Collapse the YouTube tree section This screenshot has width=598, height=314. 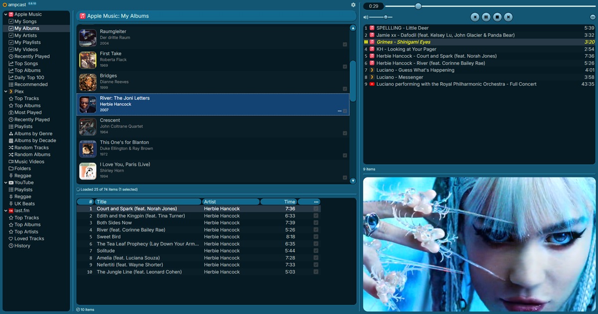pyautogui.click(x=5, y=183)
